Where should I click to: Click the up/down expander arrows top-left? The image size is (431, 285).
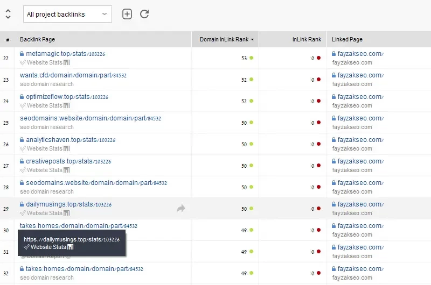[x=8, y=14]
